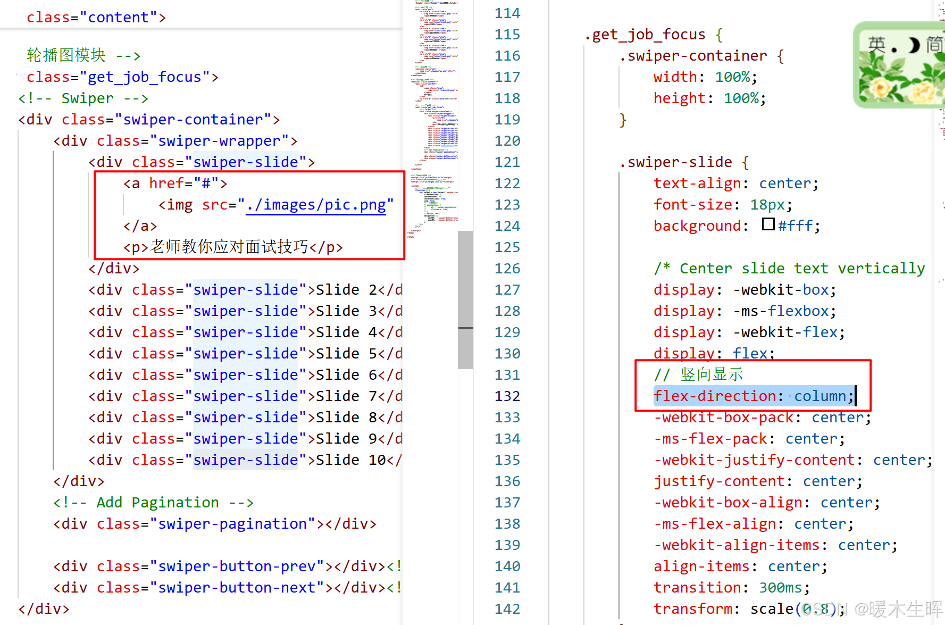Click the swiper-button-next div line

coord(228,588)
